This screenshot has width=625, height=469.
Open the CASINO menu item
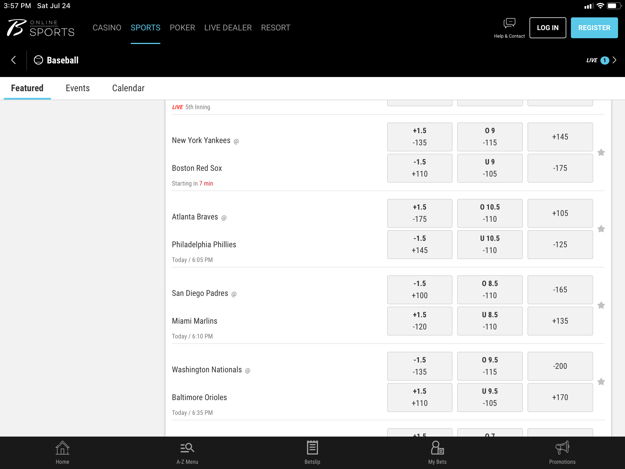(x=107, y=28)
